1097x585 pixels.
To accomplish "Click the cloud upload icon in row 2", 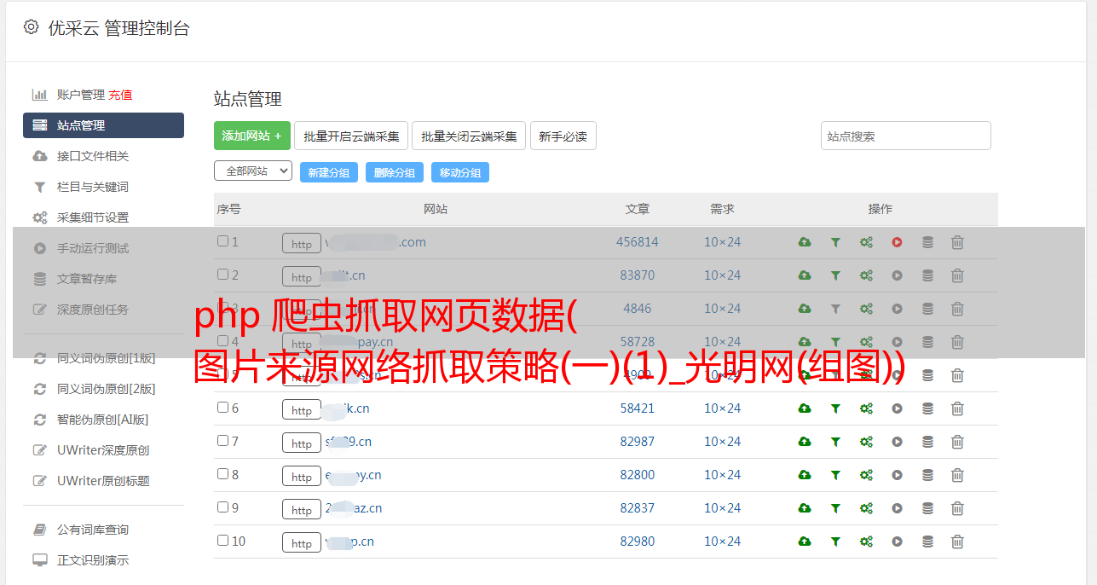I will coord(805,275).
